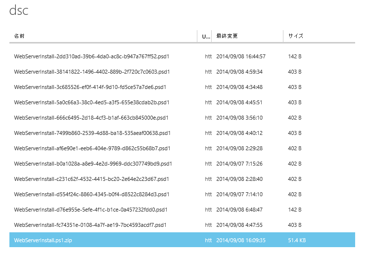Click the date 2014/09/08 6:48:47

pos(239,210)
